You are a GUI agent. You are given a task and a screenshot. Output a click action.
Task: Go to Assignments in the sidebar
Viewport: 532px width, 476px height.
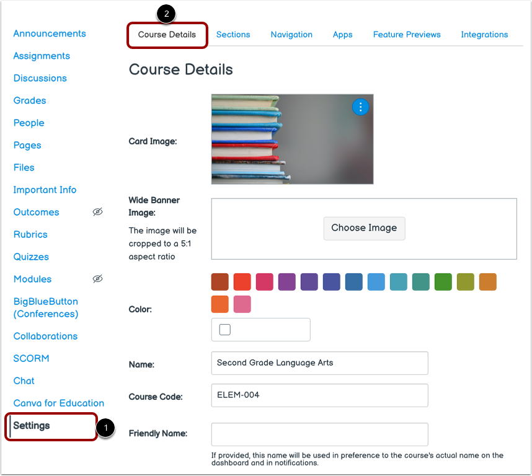point(41,56)
